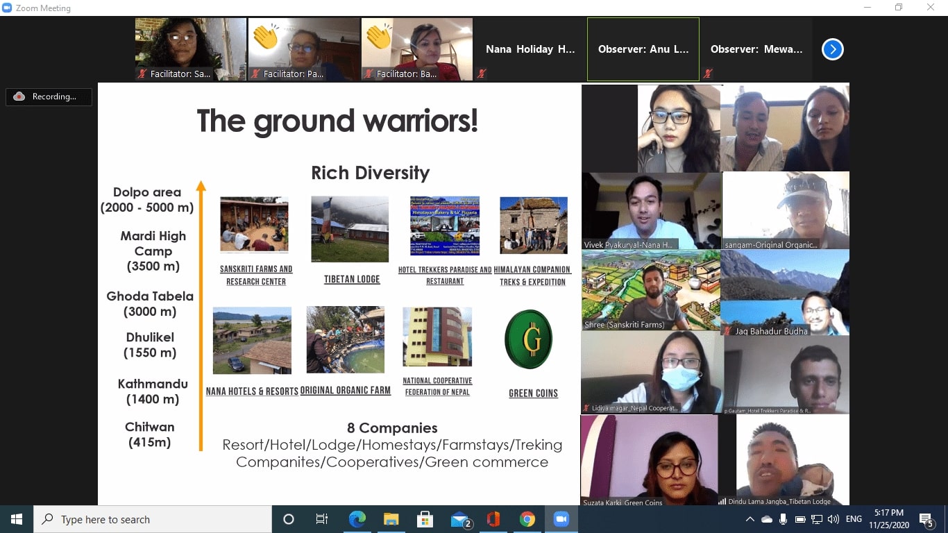Click the blue next-page arrow for video strip
The height and width of the screenshot is (533, 948).
pyautogui.click(x=831, y=49)
